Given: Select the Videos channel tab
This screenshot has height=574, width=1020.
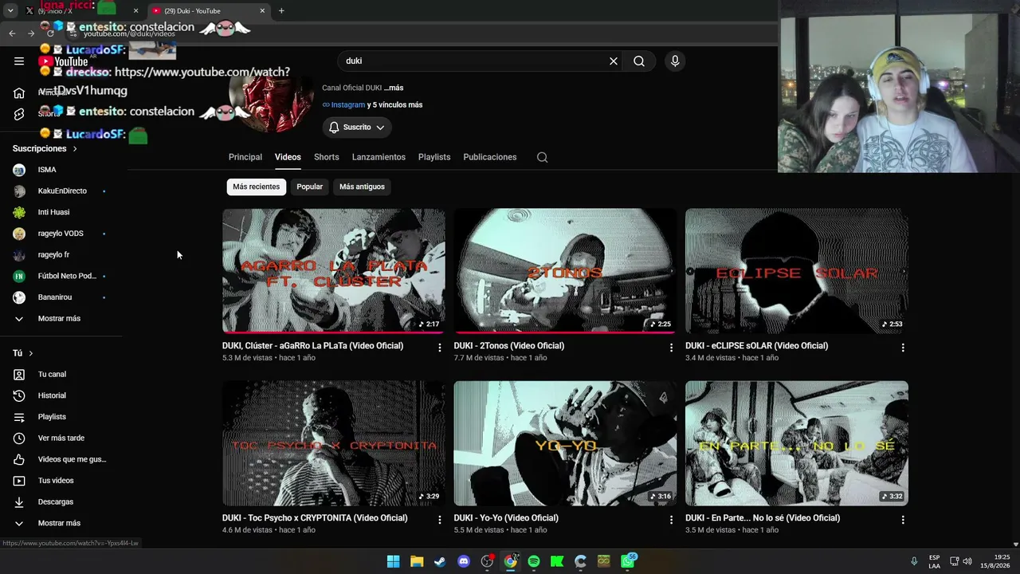Looking at the screenshot, I should [288, 157].
